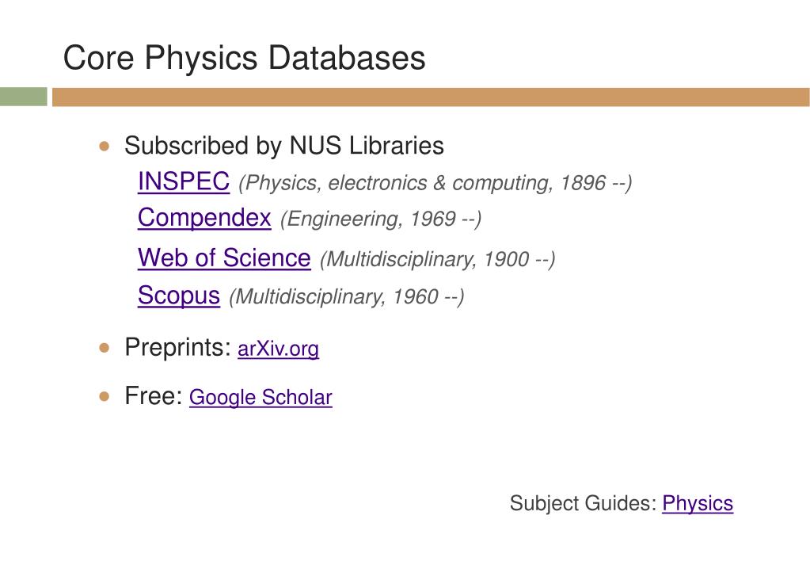Open the Google Scholar link
810x561 pixels.
pyautogui.click(x=260, y=397)
